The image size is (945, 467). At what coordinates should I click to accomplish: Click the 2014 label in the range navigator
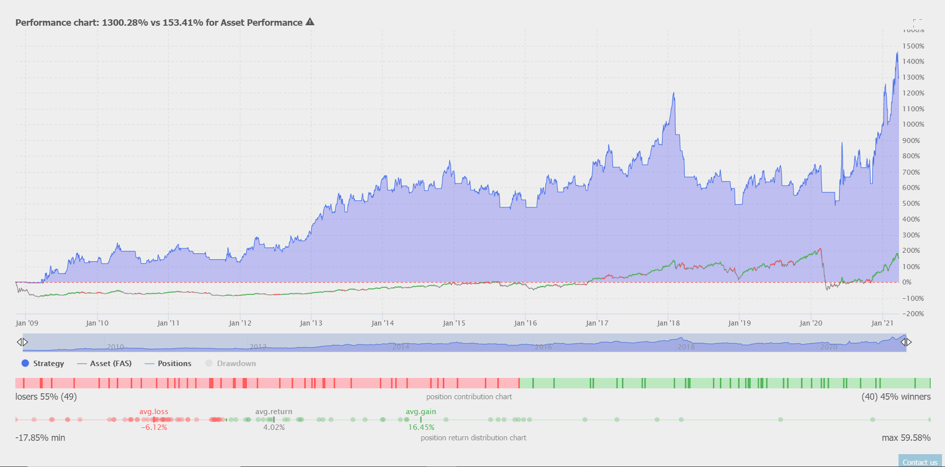(x=401, y=347)
